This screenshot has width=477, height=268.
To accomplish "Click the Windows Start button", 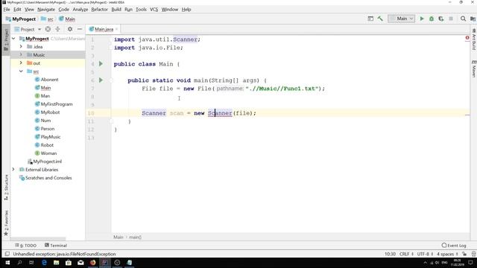I will pyautogui.click(x=7, y=263).
